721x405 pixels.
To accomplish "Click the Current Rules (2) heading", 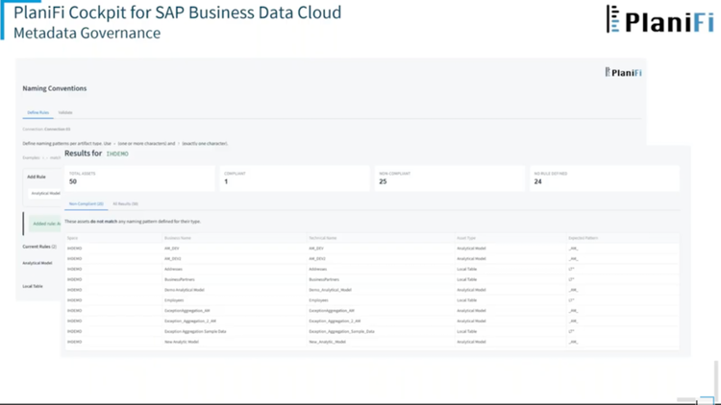I will (x=39, y=247).
